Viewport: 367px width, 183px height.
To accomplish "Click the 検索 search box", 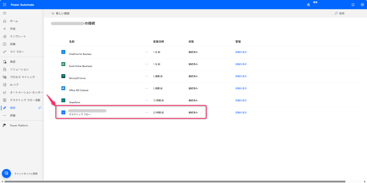I will click(x=349, y=14).
